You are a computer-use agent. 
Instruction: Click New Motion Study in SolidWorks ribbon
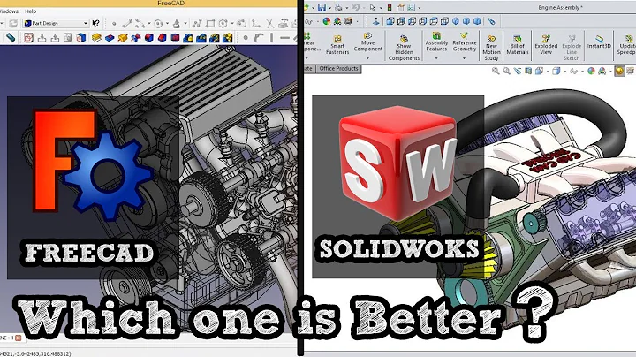pos(491,48)
